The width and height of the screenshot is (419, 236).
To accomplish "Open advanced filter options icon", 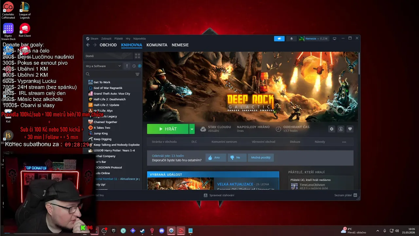I will (137, 74).
